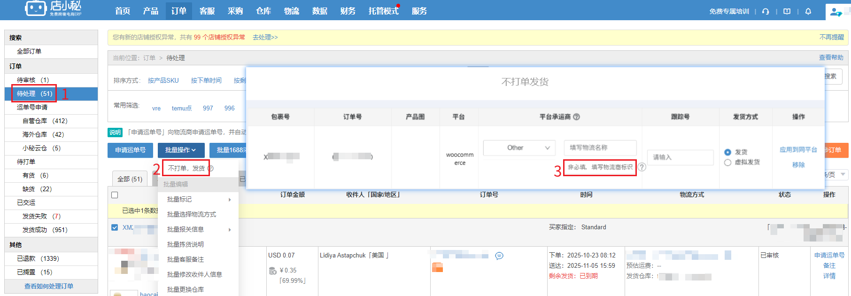Click the 应用到同平台 link
851x296 pixels.
click(x=798, y=150)
